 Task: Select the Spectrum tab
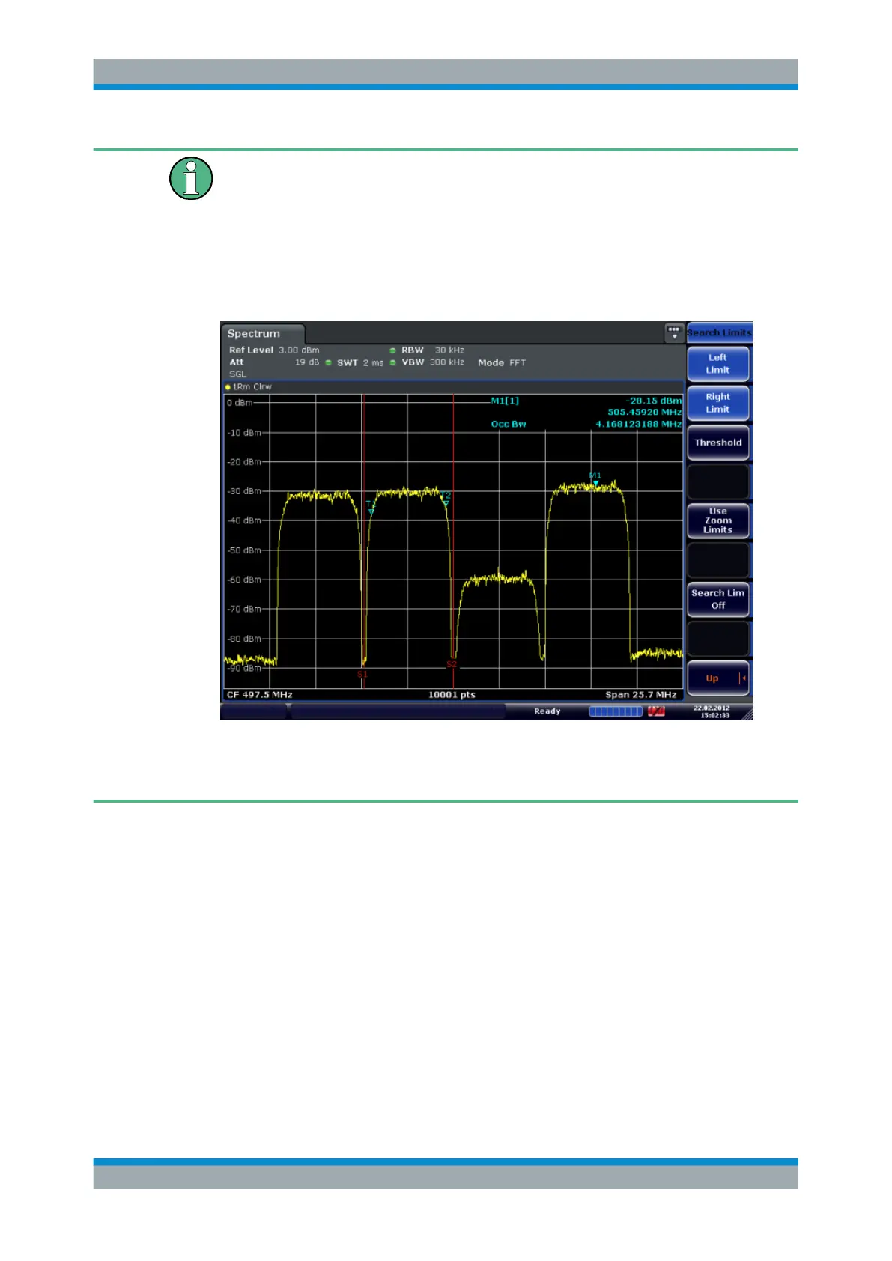[262, 334]
